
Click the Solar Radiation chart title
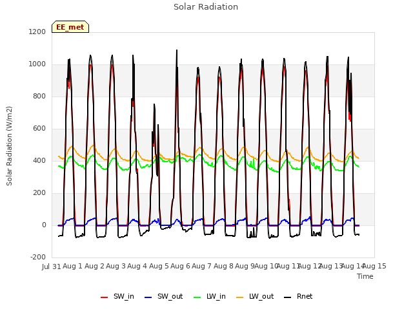coord(206,7)
